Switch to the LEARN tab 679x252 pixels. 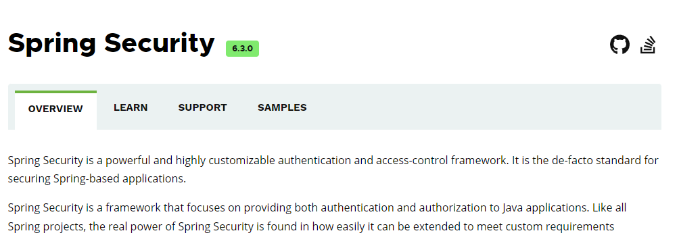(x=131, y=107)
